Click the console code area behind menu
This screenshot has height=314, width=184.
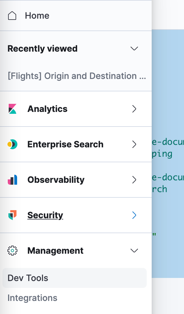point(168,154)
